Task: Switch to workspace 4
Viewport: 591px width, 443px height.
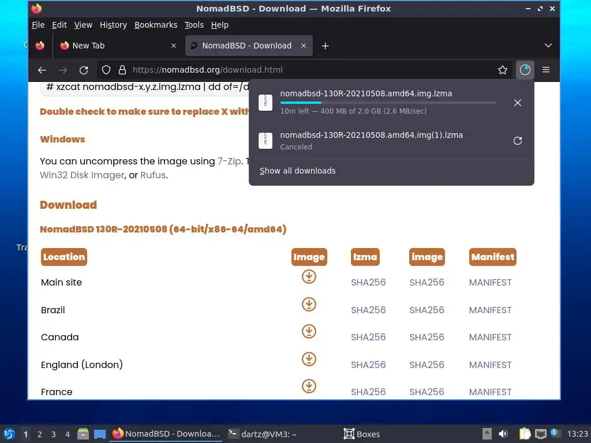Action: [68, 434]
